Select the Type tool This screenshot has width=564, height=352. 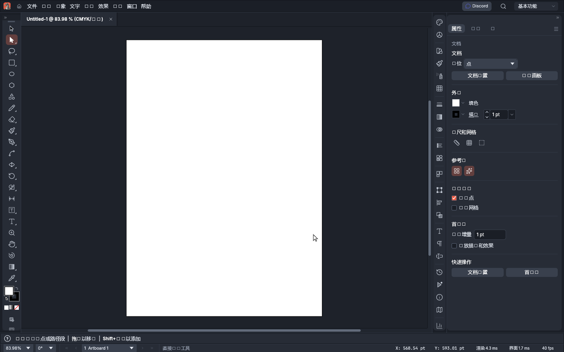click(x=12, y=221)
